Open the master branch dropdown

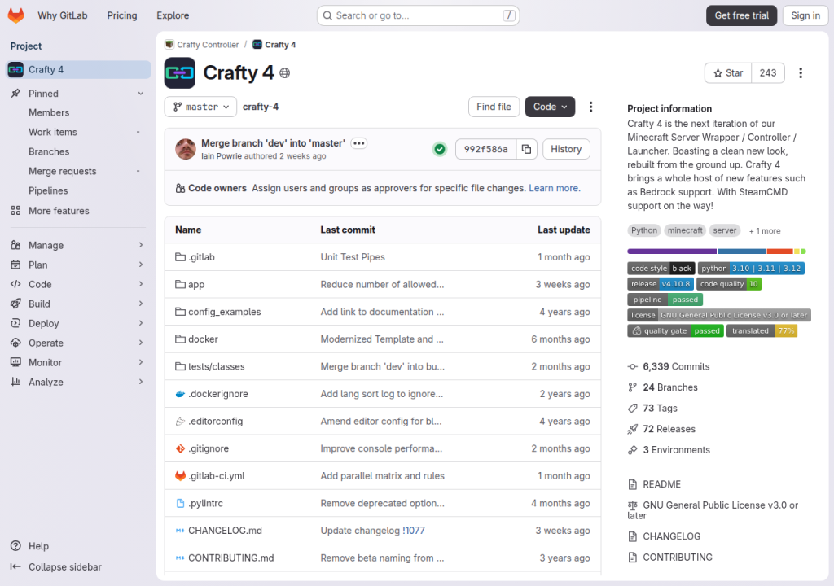(200, 107)
